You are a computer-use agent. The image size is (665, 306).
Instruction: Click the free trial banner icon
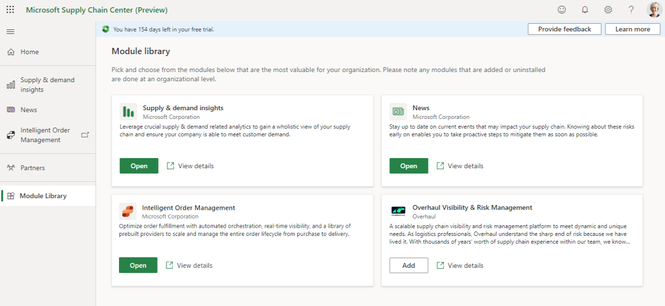pyautogui.click(x=106, y=29)
